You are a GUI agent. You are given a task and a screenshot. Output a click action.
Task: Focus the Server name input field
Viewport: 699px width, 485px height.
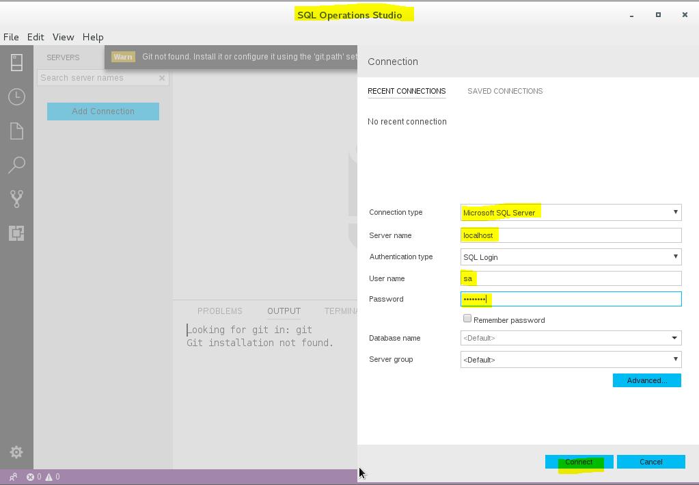click(571, 235)
